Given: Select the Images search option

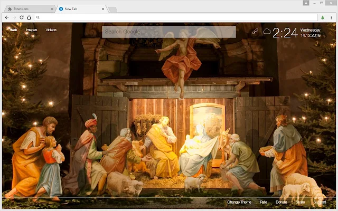Looking at the screenshot, I should pyautogui.click(x=32, y=30).
